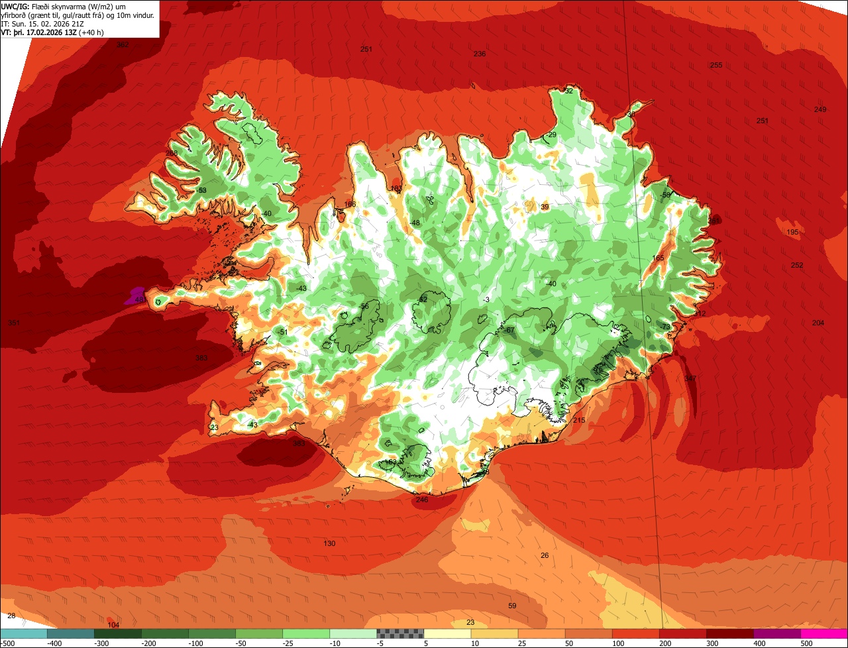Click the pale green swatch from -10 to -5
848x648 pixels.
[x=353, y=633]
